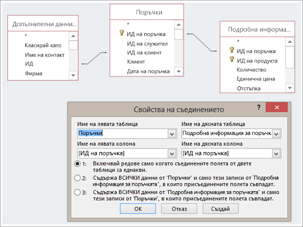Select Класирай като field
Screen dimensions: 303x227
pyautogui.click(x=43, y=46)
